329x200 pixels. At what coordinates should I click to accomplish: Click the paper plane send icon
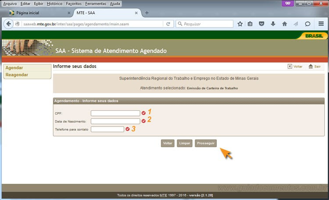pyautogui.click(x=296, y=24)
